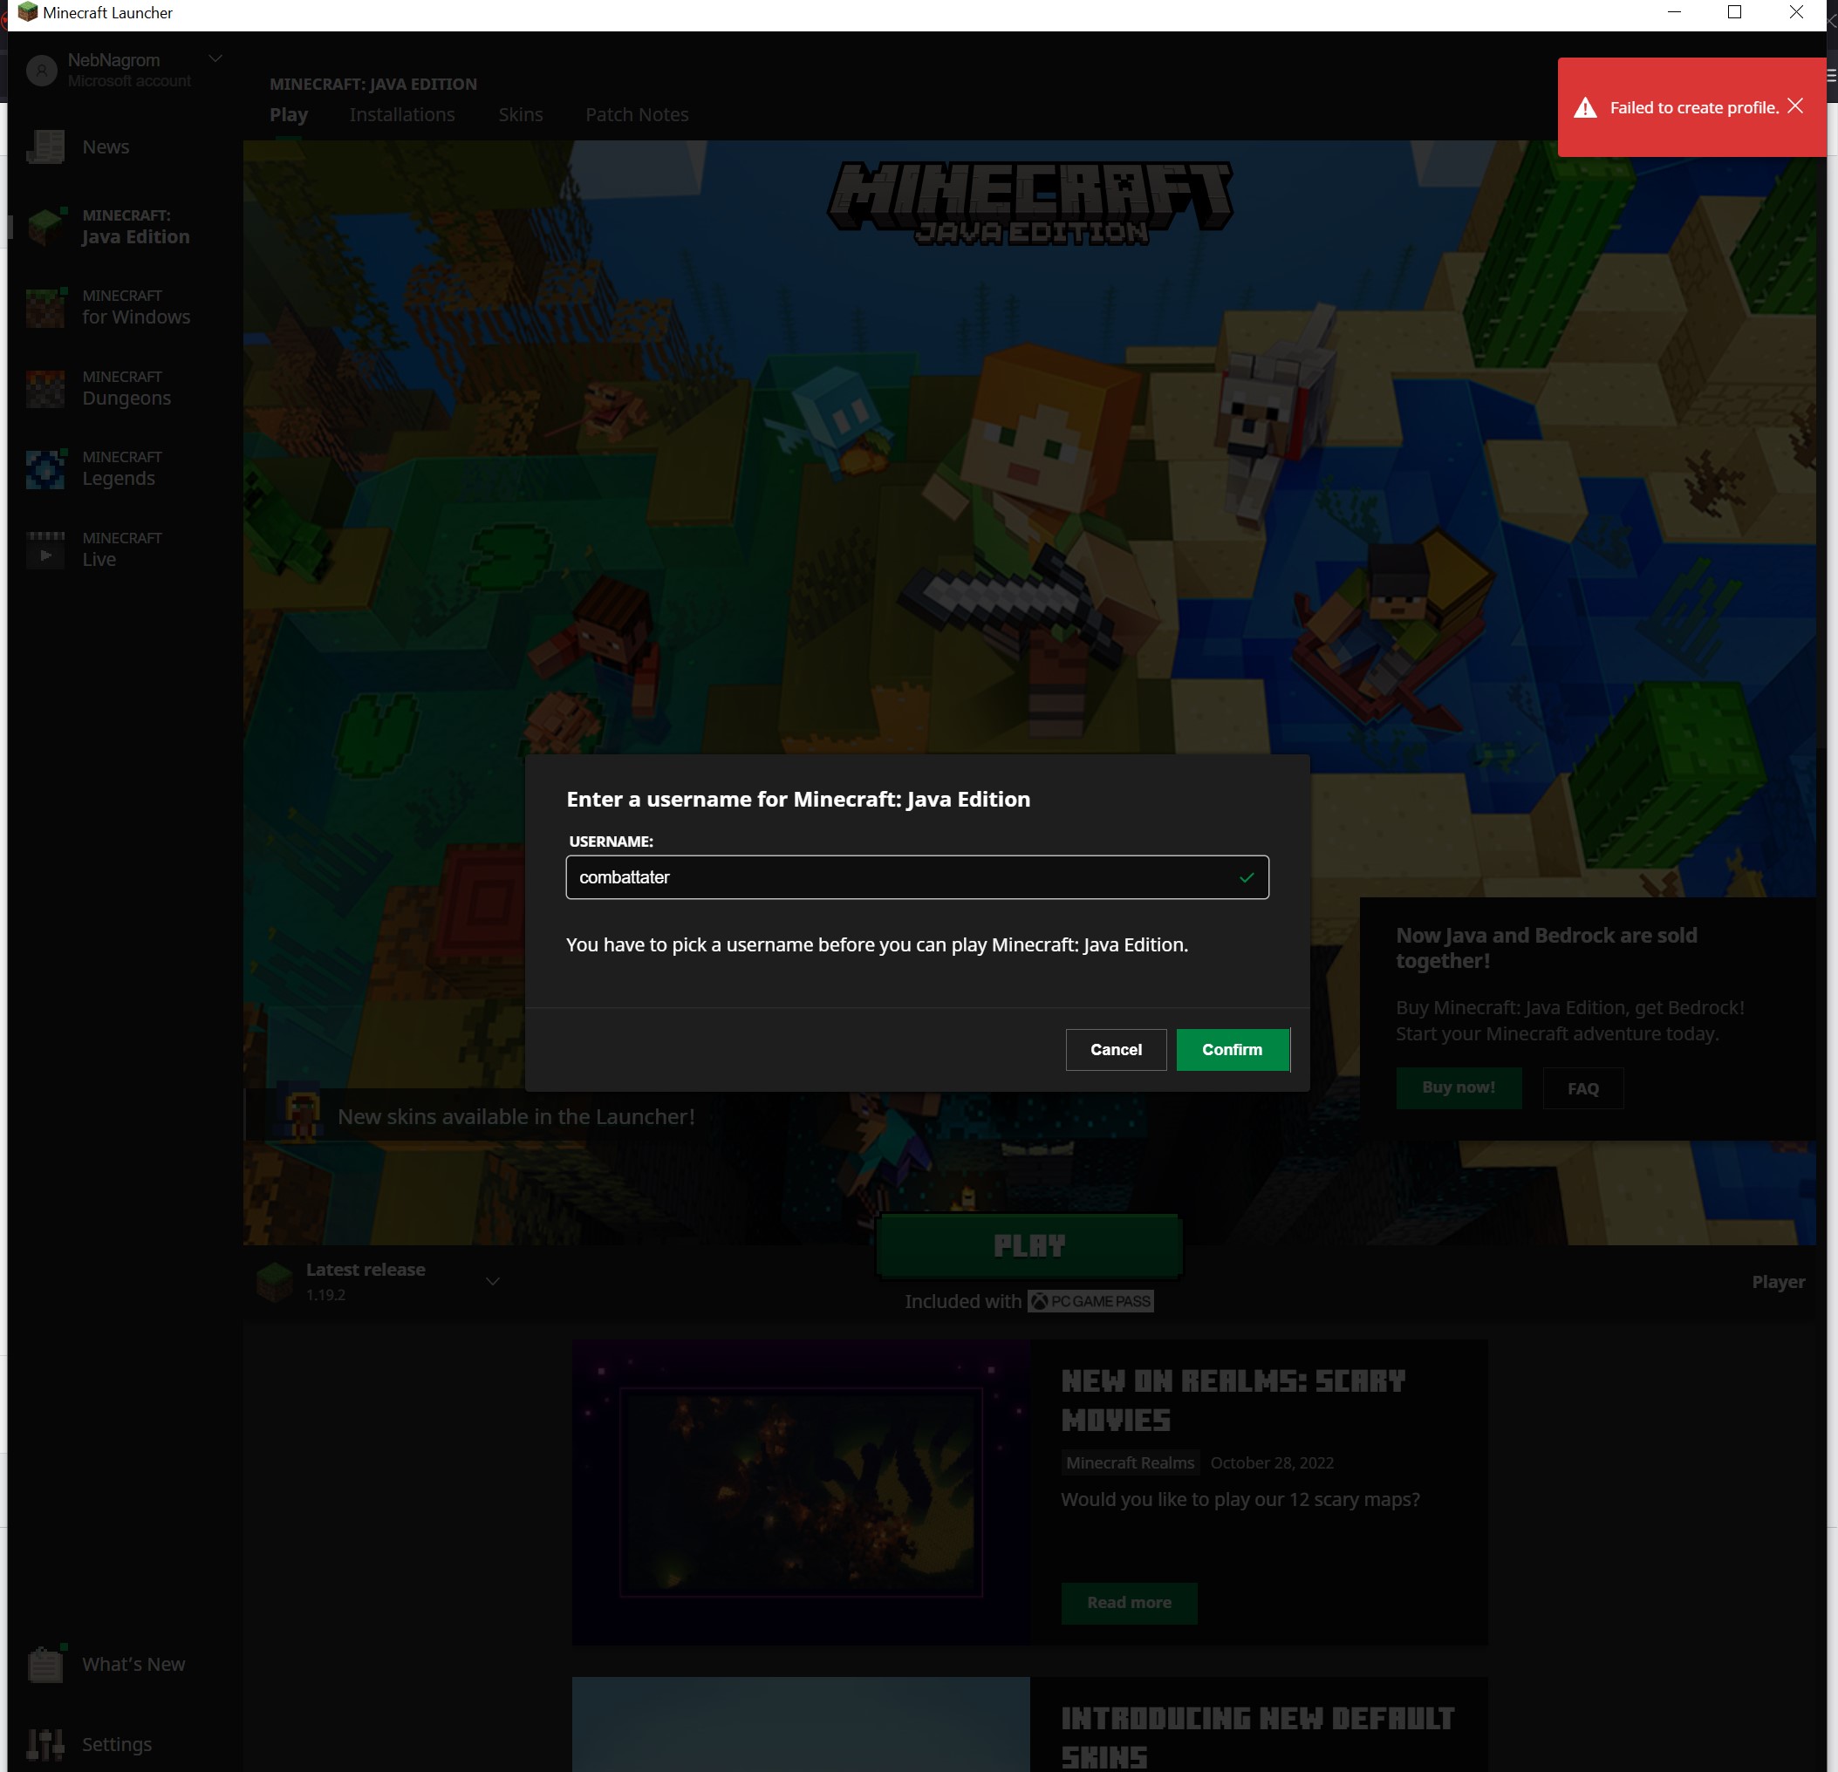The width and height of the screenshot is (1838, 1772).
Task: Expand the NebNagrom account dropdown chevron
Action: pyautogui.click(x=215, y=58)
